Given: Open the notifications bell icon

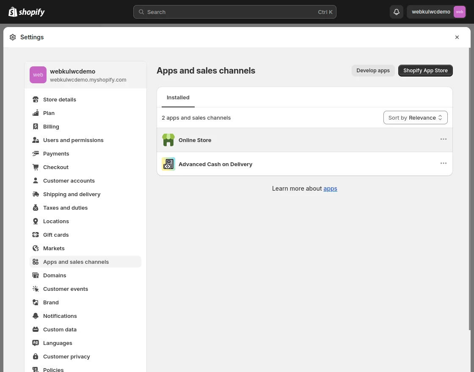Looking at the screenshot, I should (396, 12).
